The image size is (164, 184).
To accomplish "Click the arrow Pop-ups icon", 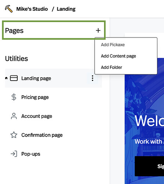I will (14, 154).
